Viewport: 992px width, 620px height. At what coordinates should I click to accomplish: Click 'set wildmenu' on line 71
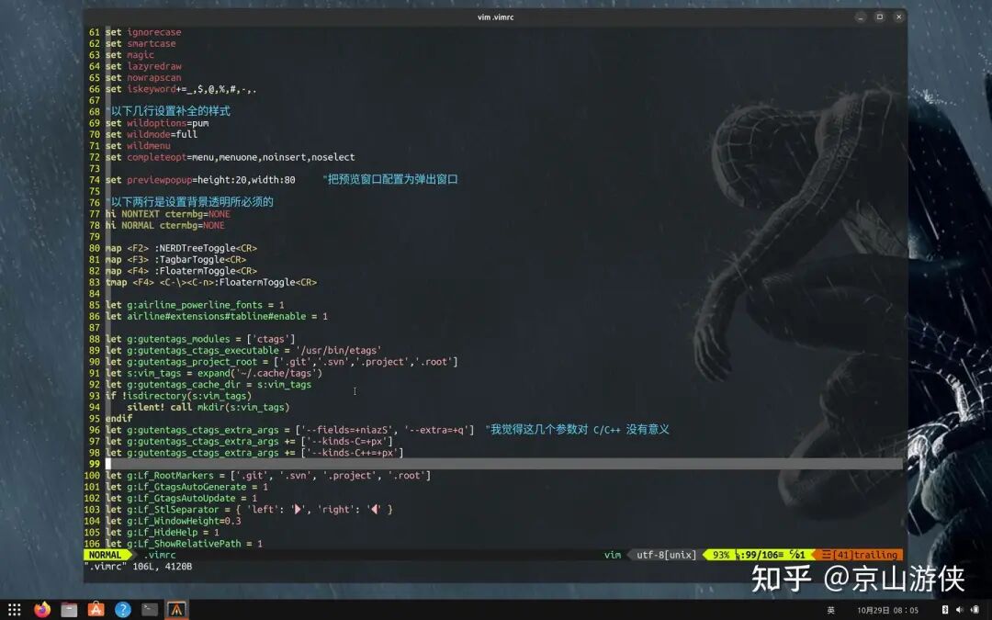click(138, 146)
